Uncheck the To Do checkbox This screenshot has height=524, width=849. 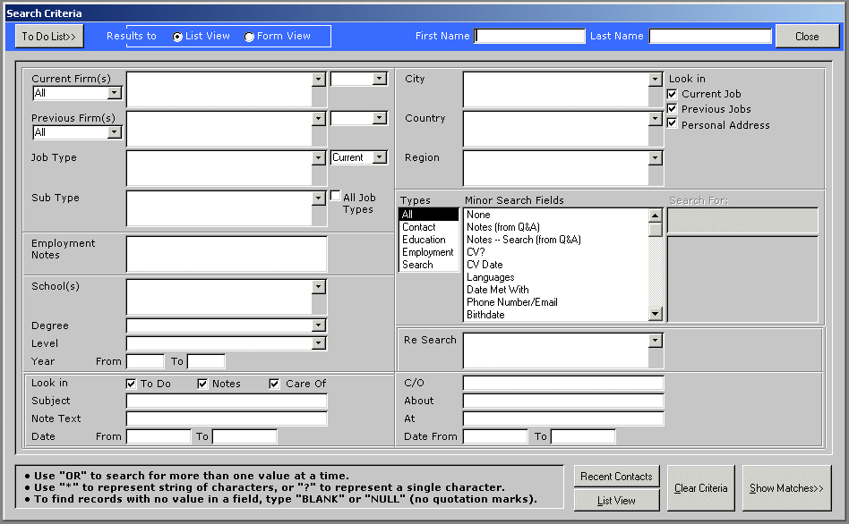coord(131,384)
